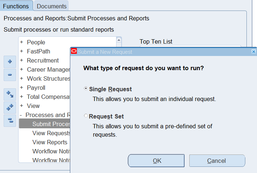Expand the Payroll tree node

(x=22, y=88)
